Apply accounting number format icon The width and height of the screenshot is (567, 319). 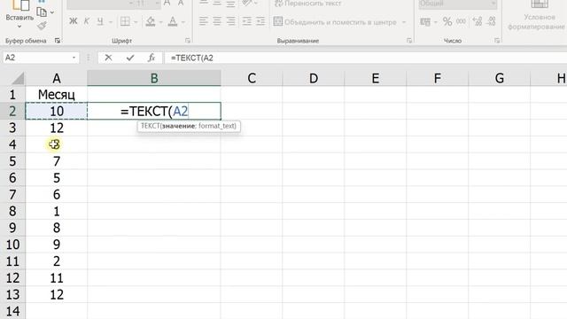tap(425, 21)
